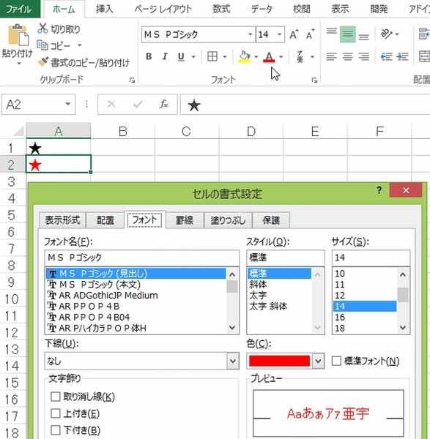
Task: Expand the font color dropdown arrow
Action: 281,57
